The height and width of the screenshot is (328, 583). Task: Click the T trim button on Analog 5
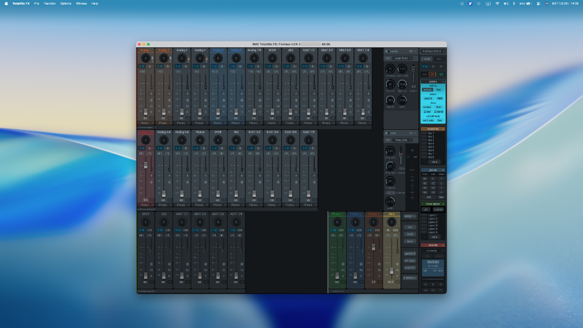coord(224,94)
